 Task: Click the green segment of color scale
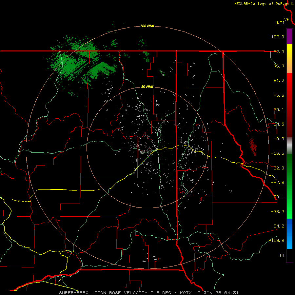pyautogui.click(x=289, y=186)
